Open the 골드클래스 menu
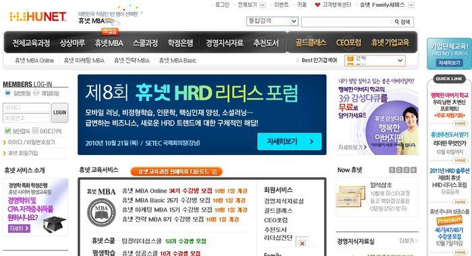Viewport: 472px width, 256px height. tap(311, 42)
